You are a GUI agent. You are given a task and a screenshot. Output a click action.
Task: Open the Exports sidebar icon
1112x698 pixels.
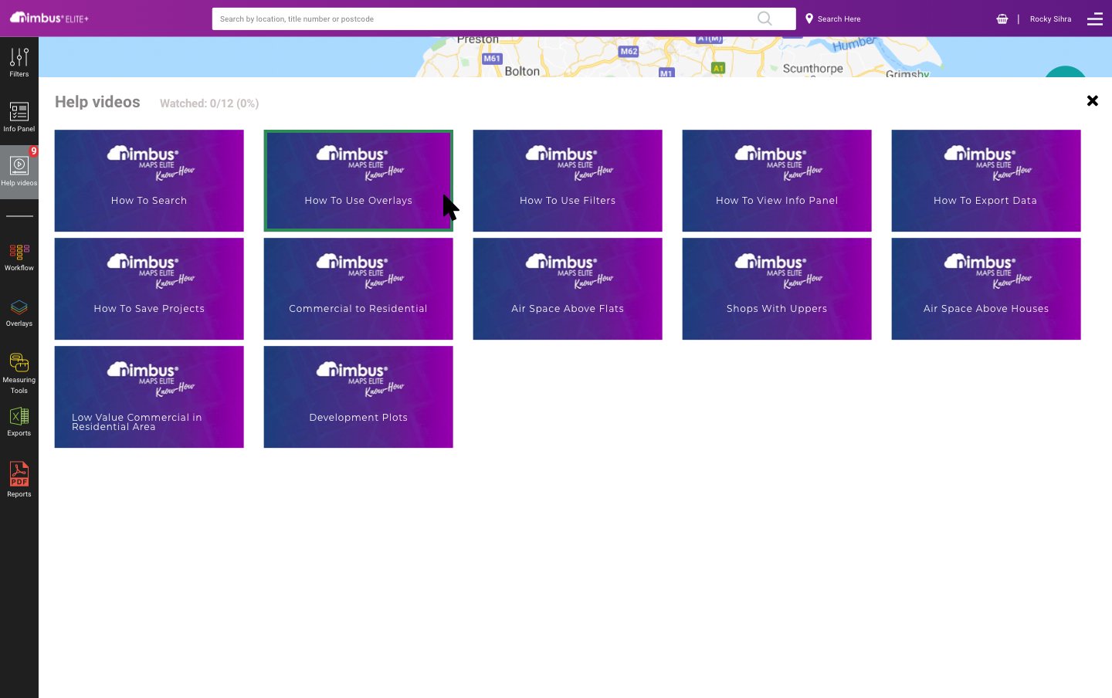coord(19,422)
